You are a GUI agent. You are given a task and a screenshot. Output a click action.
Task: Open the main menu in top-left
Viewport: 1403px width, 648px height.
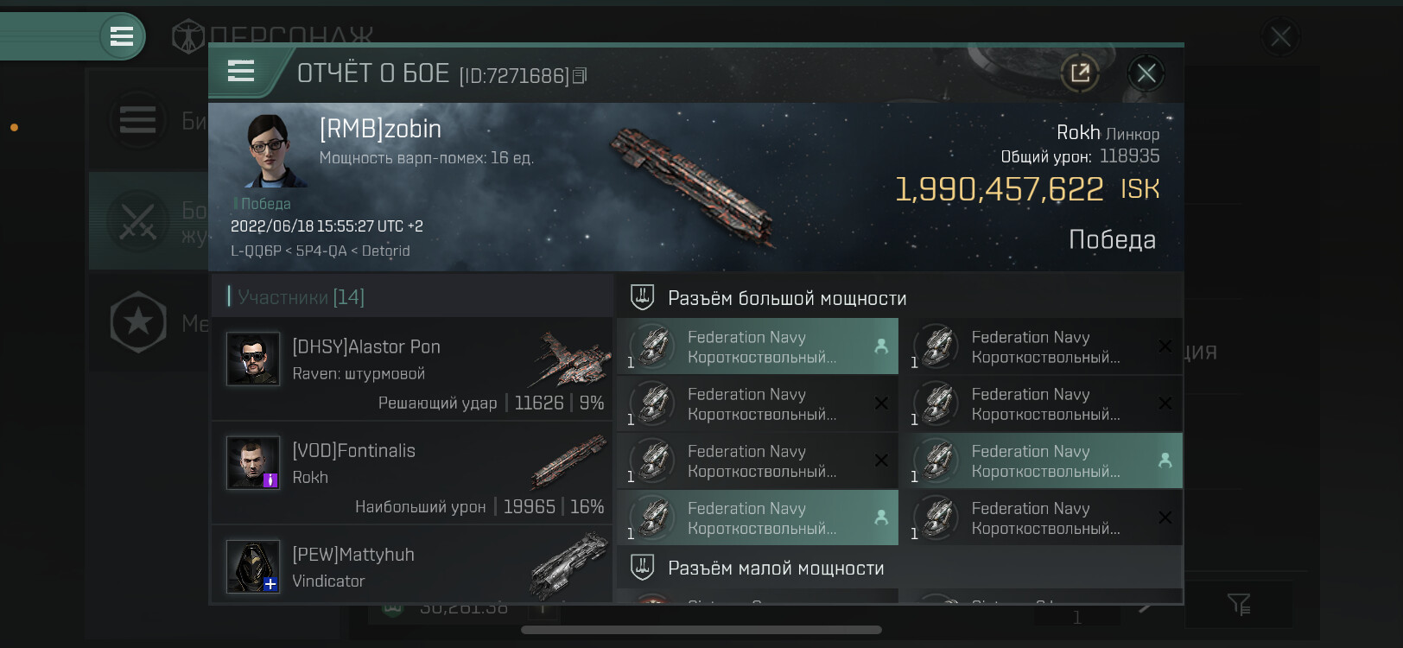pyautogui.click(x=122, y=36)
